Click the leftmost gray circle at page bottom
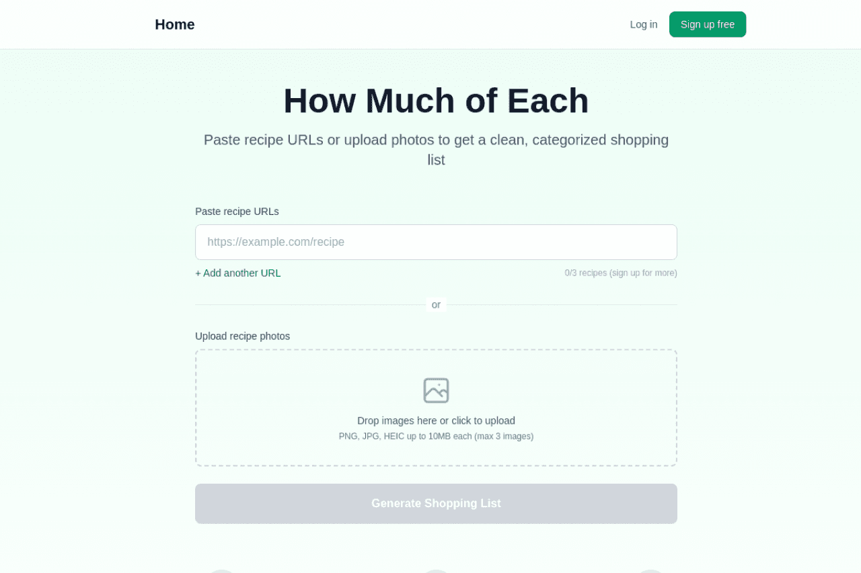 pyautogui.click(x=222, y=572)
